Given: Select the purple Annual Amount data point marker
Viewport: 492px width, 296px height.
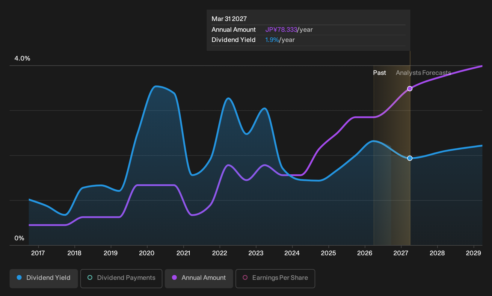Looking at the screenshot, I should pos(410,89).
